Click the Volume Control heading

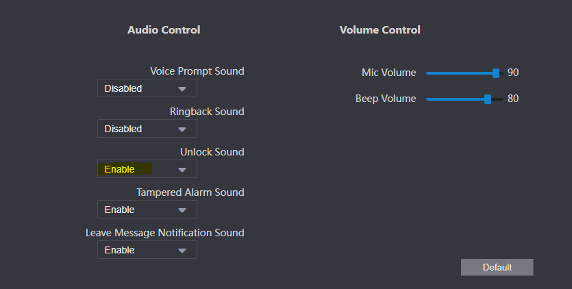tap(380, 30)
